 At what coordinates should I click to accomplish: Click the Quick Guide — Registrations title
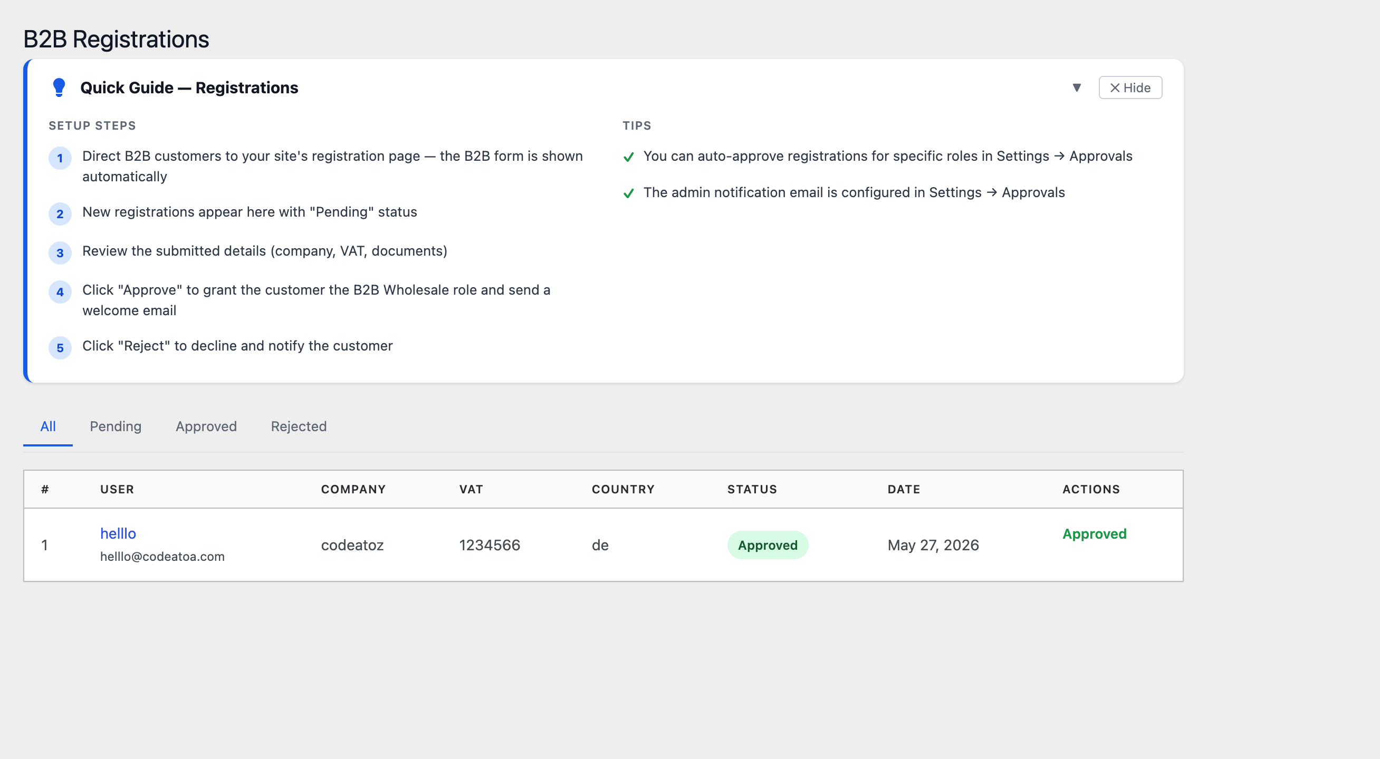(189, 88)
